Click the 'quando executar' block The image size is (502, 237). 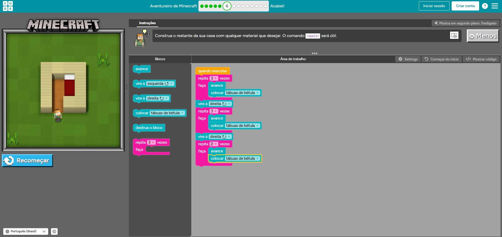213,71
